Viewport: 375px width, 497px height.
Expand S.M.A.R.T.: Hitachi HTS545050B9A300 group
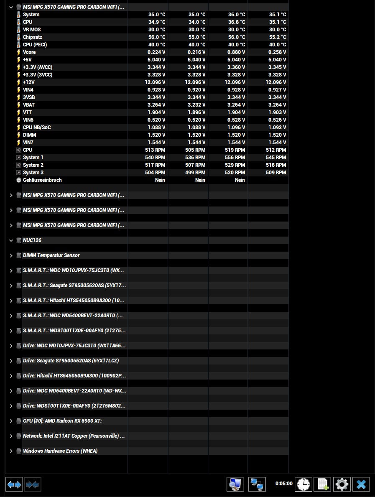point(11,301)
